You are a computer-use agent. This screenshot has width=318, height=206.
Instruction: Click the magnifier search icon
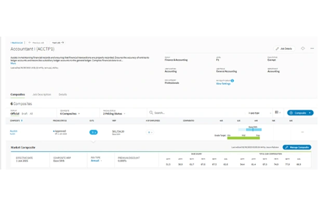point(151,113)
